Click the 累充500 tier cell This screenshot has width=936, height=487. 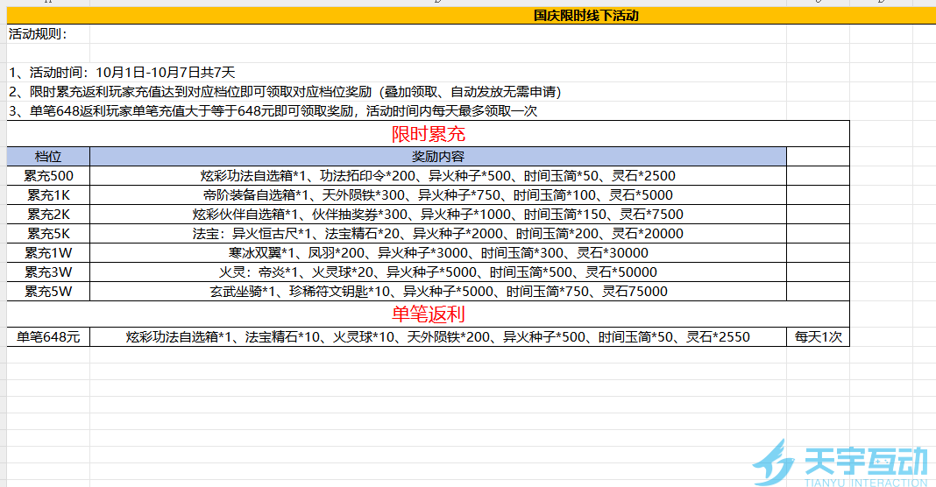48,176
